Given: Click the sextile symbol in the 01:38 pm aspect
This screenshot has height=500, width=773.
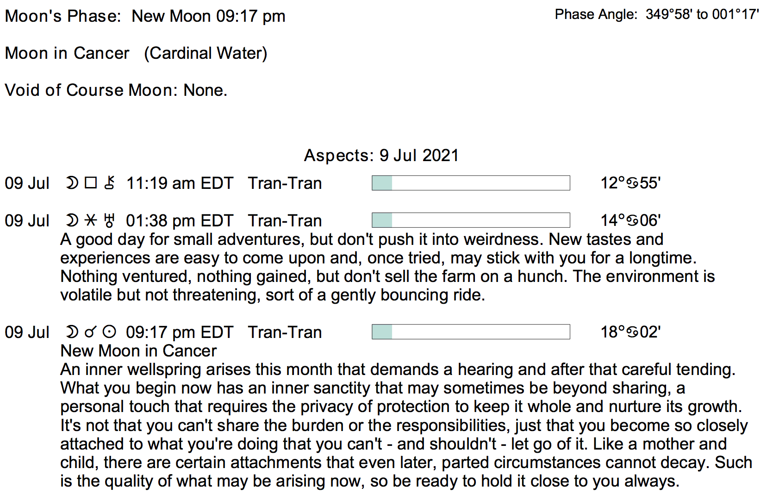Looking at the screenshot, I should (x=91, y=220).
